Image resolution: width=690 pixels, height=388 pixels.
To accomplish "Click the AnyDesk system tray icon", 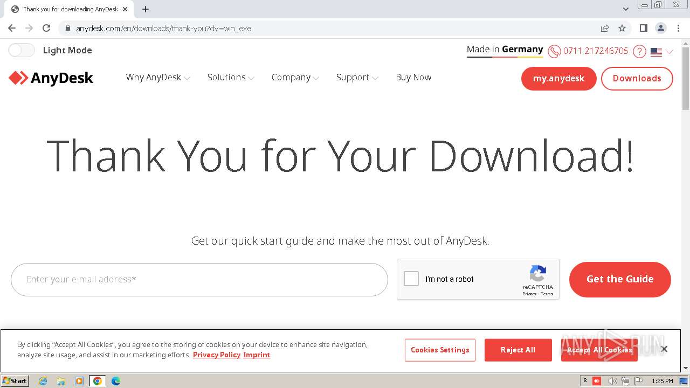I will click(597, 380).
